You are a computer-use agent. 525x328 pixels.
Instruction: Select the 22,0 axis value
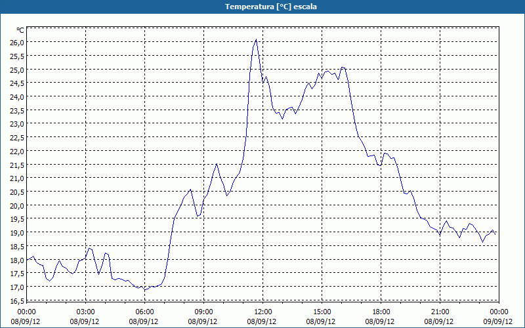click(17, 152)
